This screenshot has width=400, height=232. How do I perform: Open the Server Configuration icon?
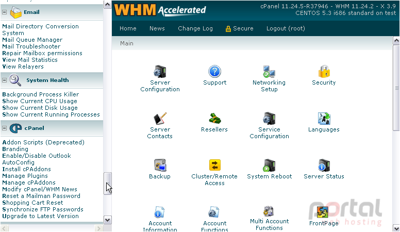160,72
